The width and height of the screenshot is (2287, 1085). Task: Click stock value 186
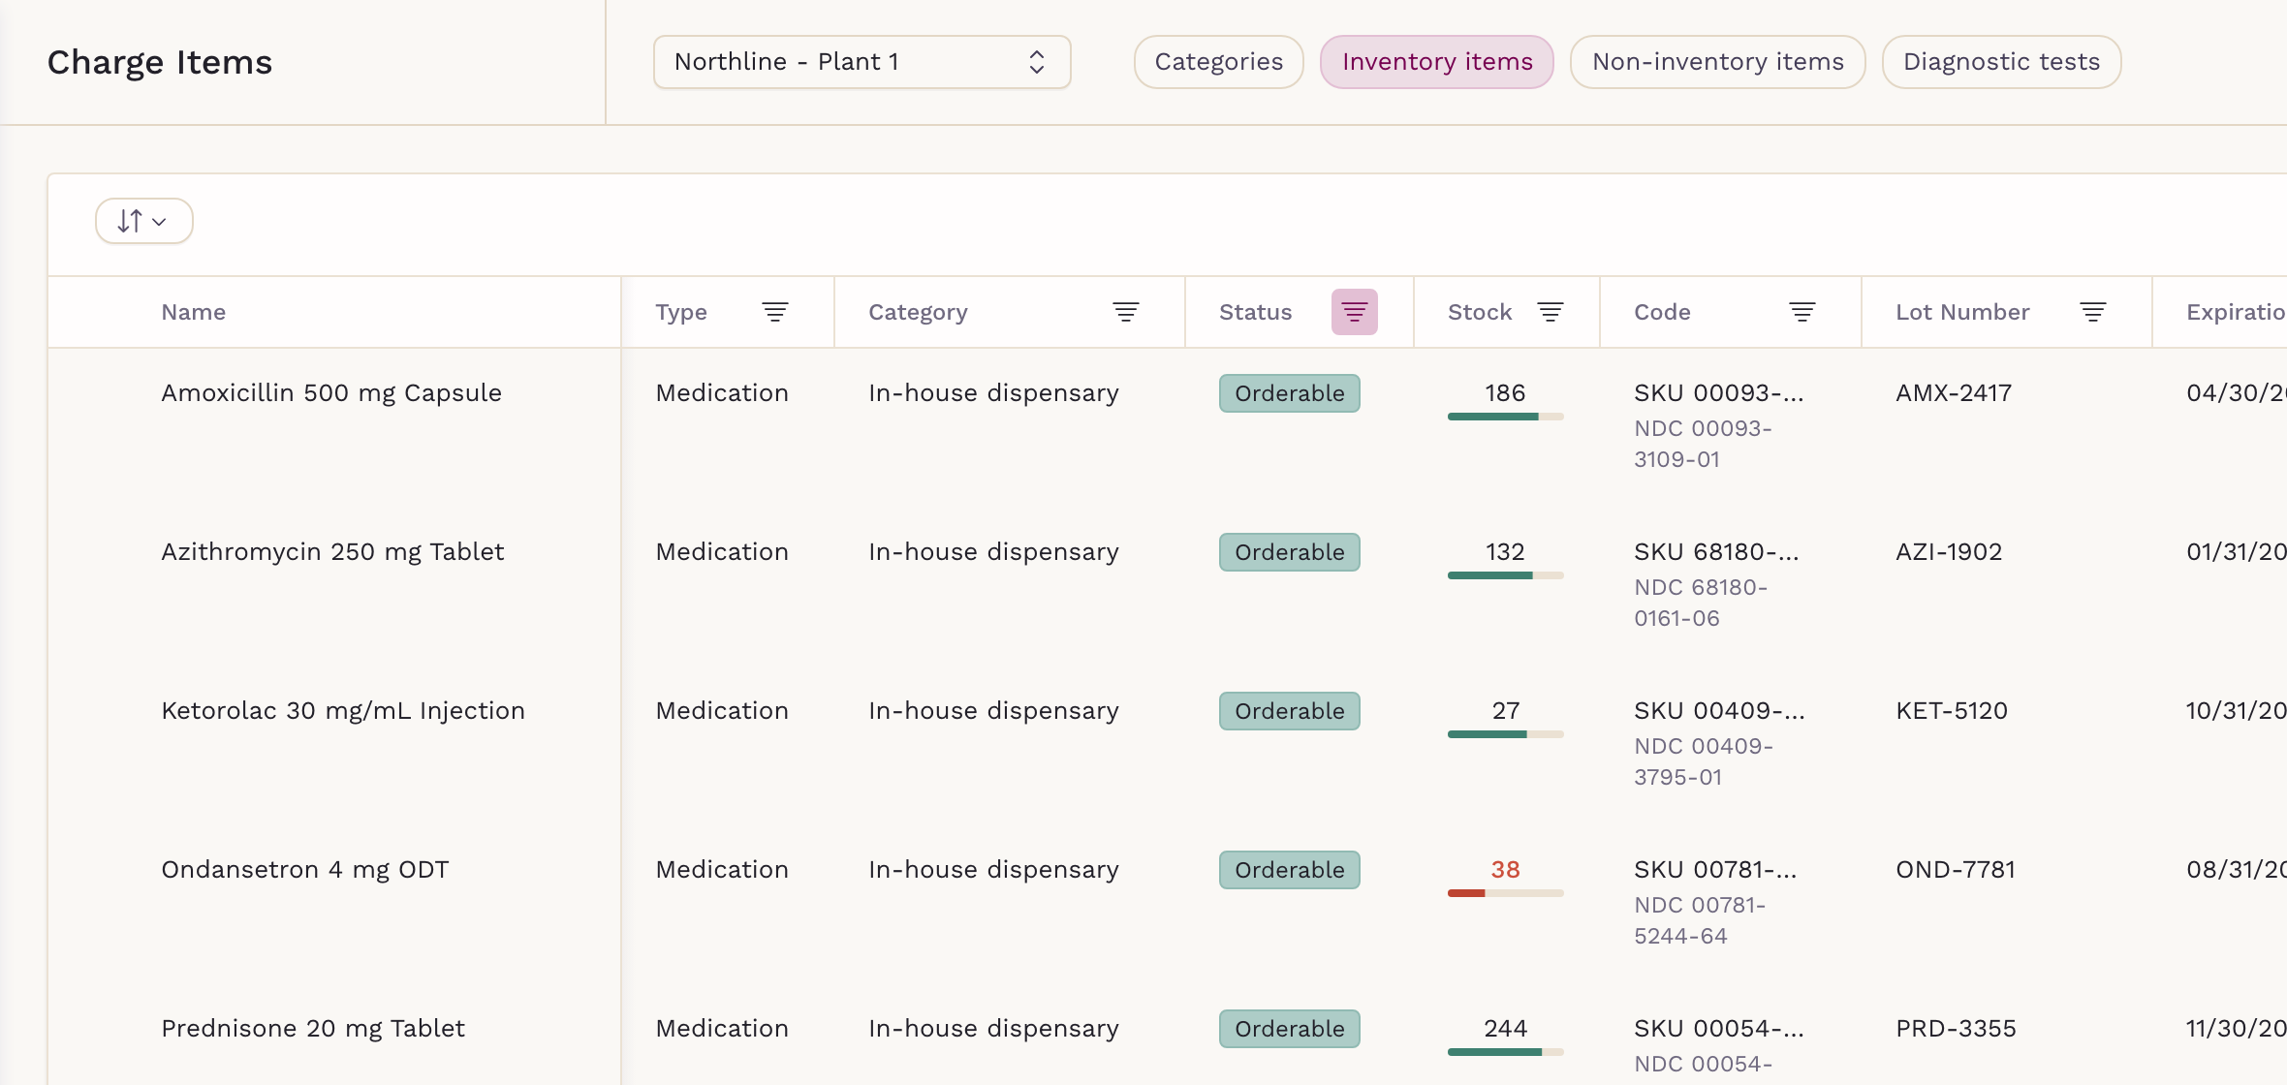pyautogui.click(x=1505, y=393)
